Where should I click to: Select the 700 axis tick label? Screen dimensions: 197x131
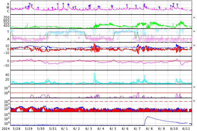(7, 17)
